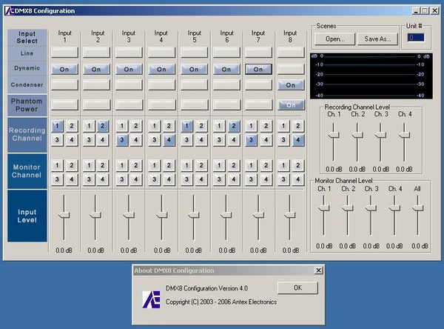Select Recording Channel 3 for Input 3
The height and width of the screenshot is (329, 444).
tap(121, 139)
